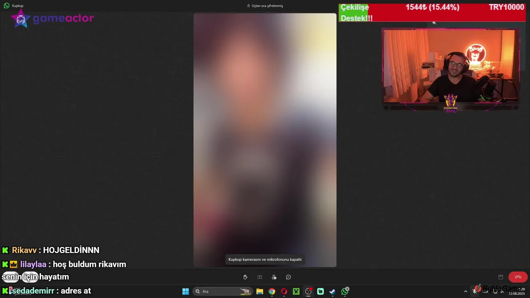The image size is (530, 298).
Task: Open Steam from the taskbar
Action: [332, 291]
